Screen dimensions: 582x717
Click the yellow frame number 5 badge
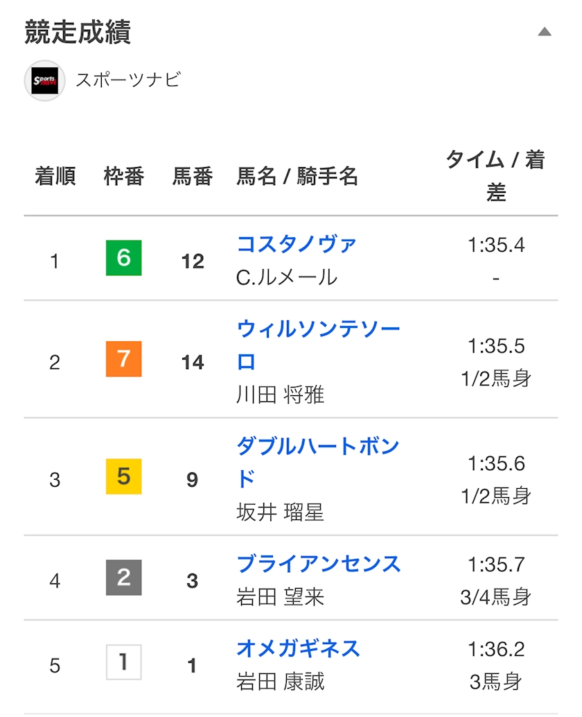coord(123,476)
